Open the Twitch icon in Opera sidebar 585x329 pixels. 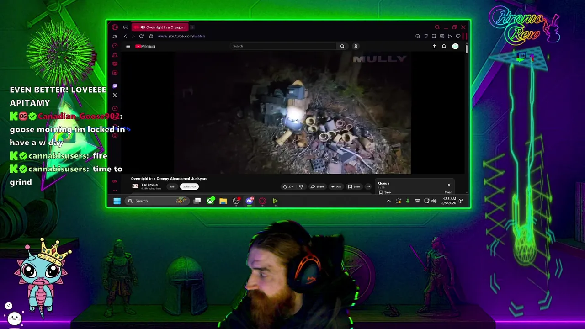coord(115,86)
